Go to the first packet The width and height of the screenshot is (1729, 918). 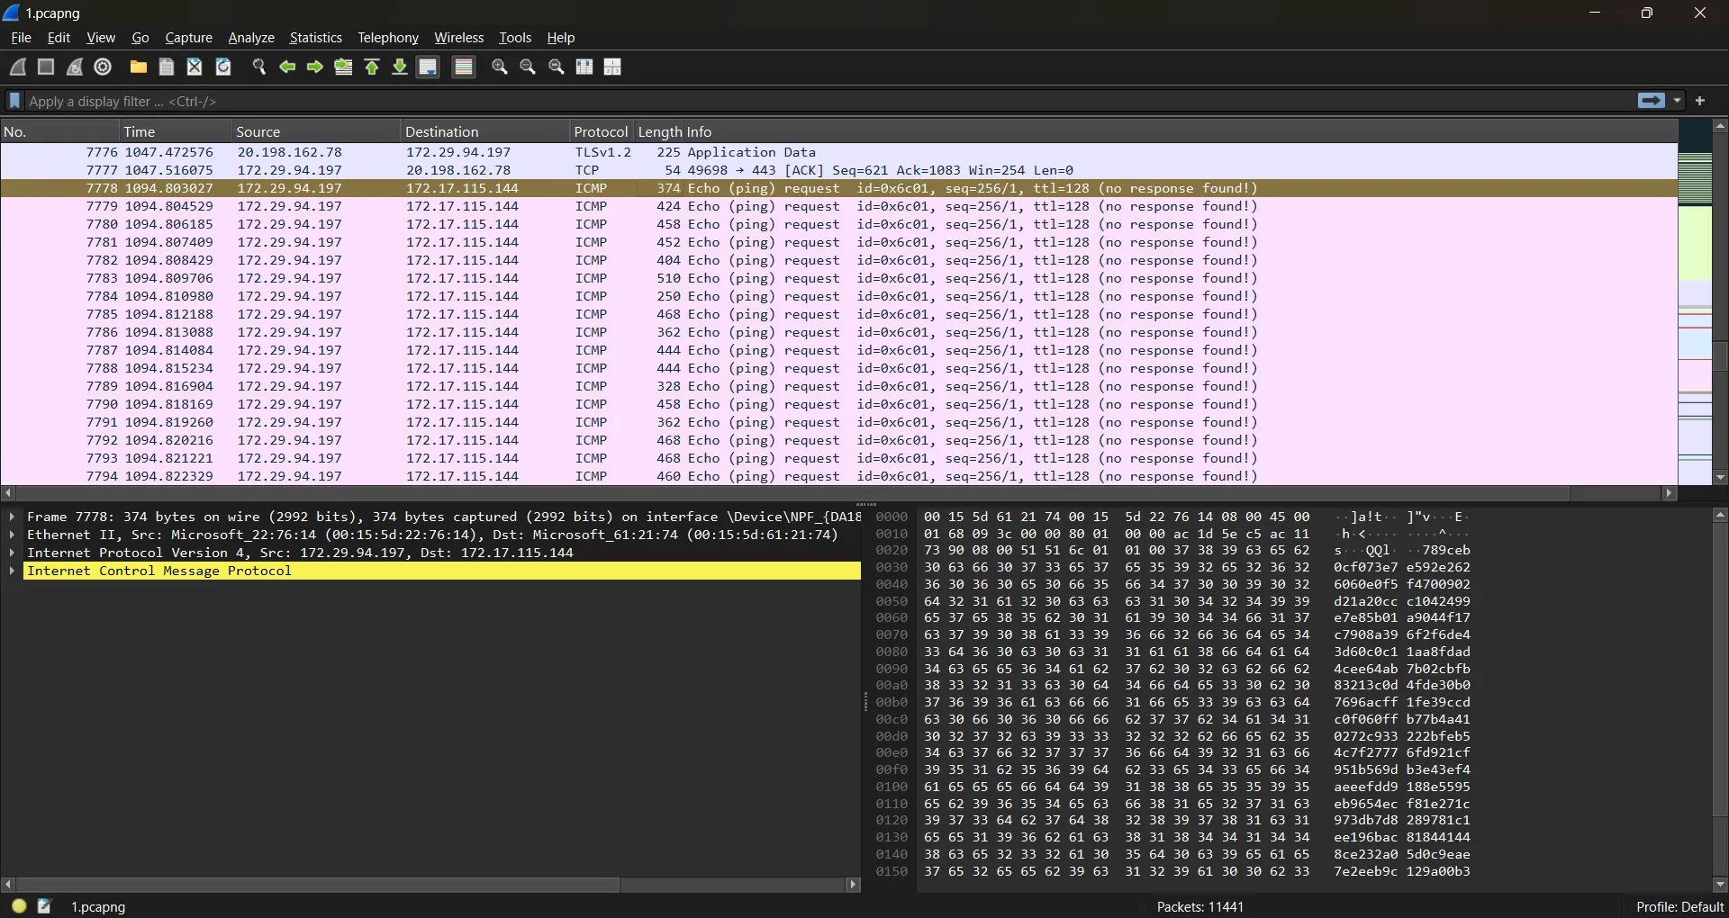pyautogui.click(x=372, y=67)
